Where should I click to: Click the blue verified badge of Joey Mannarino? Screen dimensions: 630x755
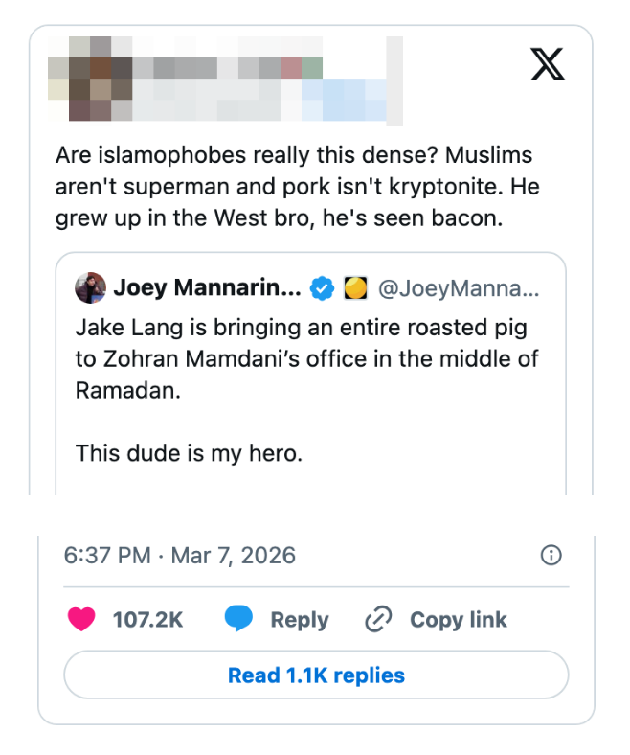[323, 287]
